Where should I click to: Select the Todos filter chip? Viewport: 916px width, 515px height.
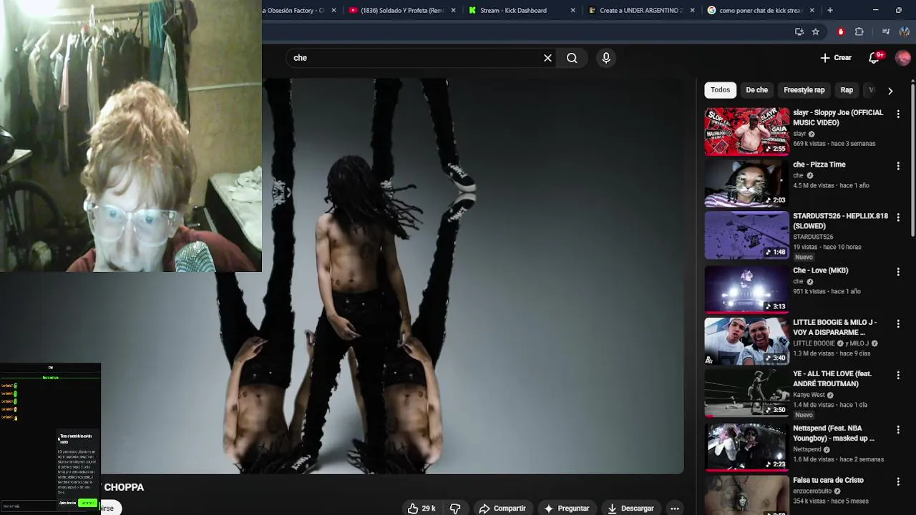720,90
